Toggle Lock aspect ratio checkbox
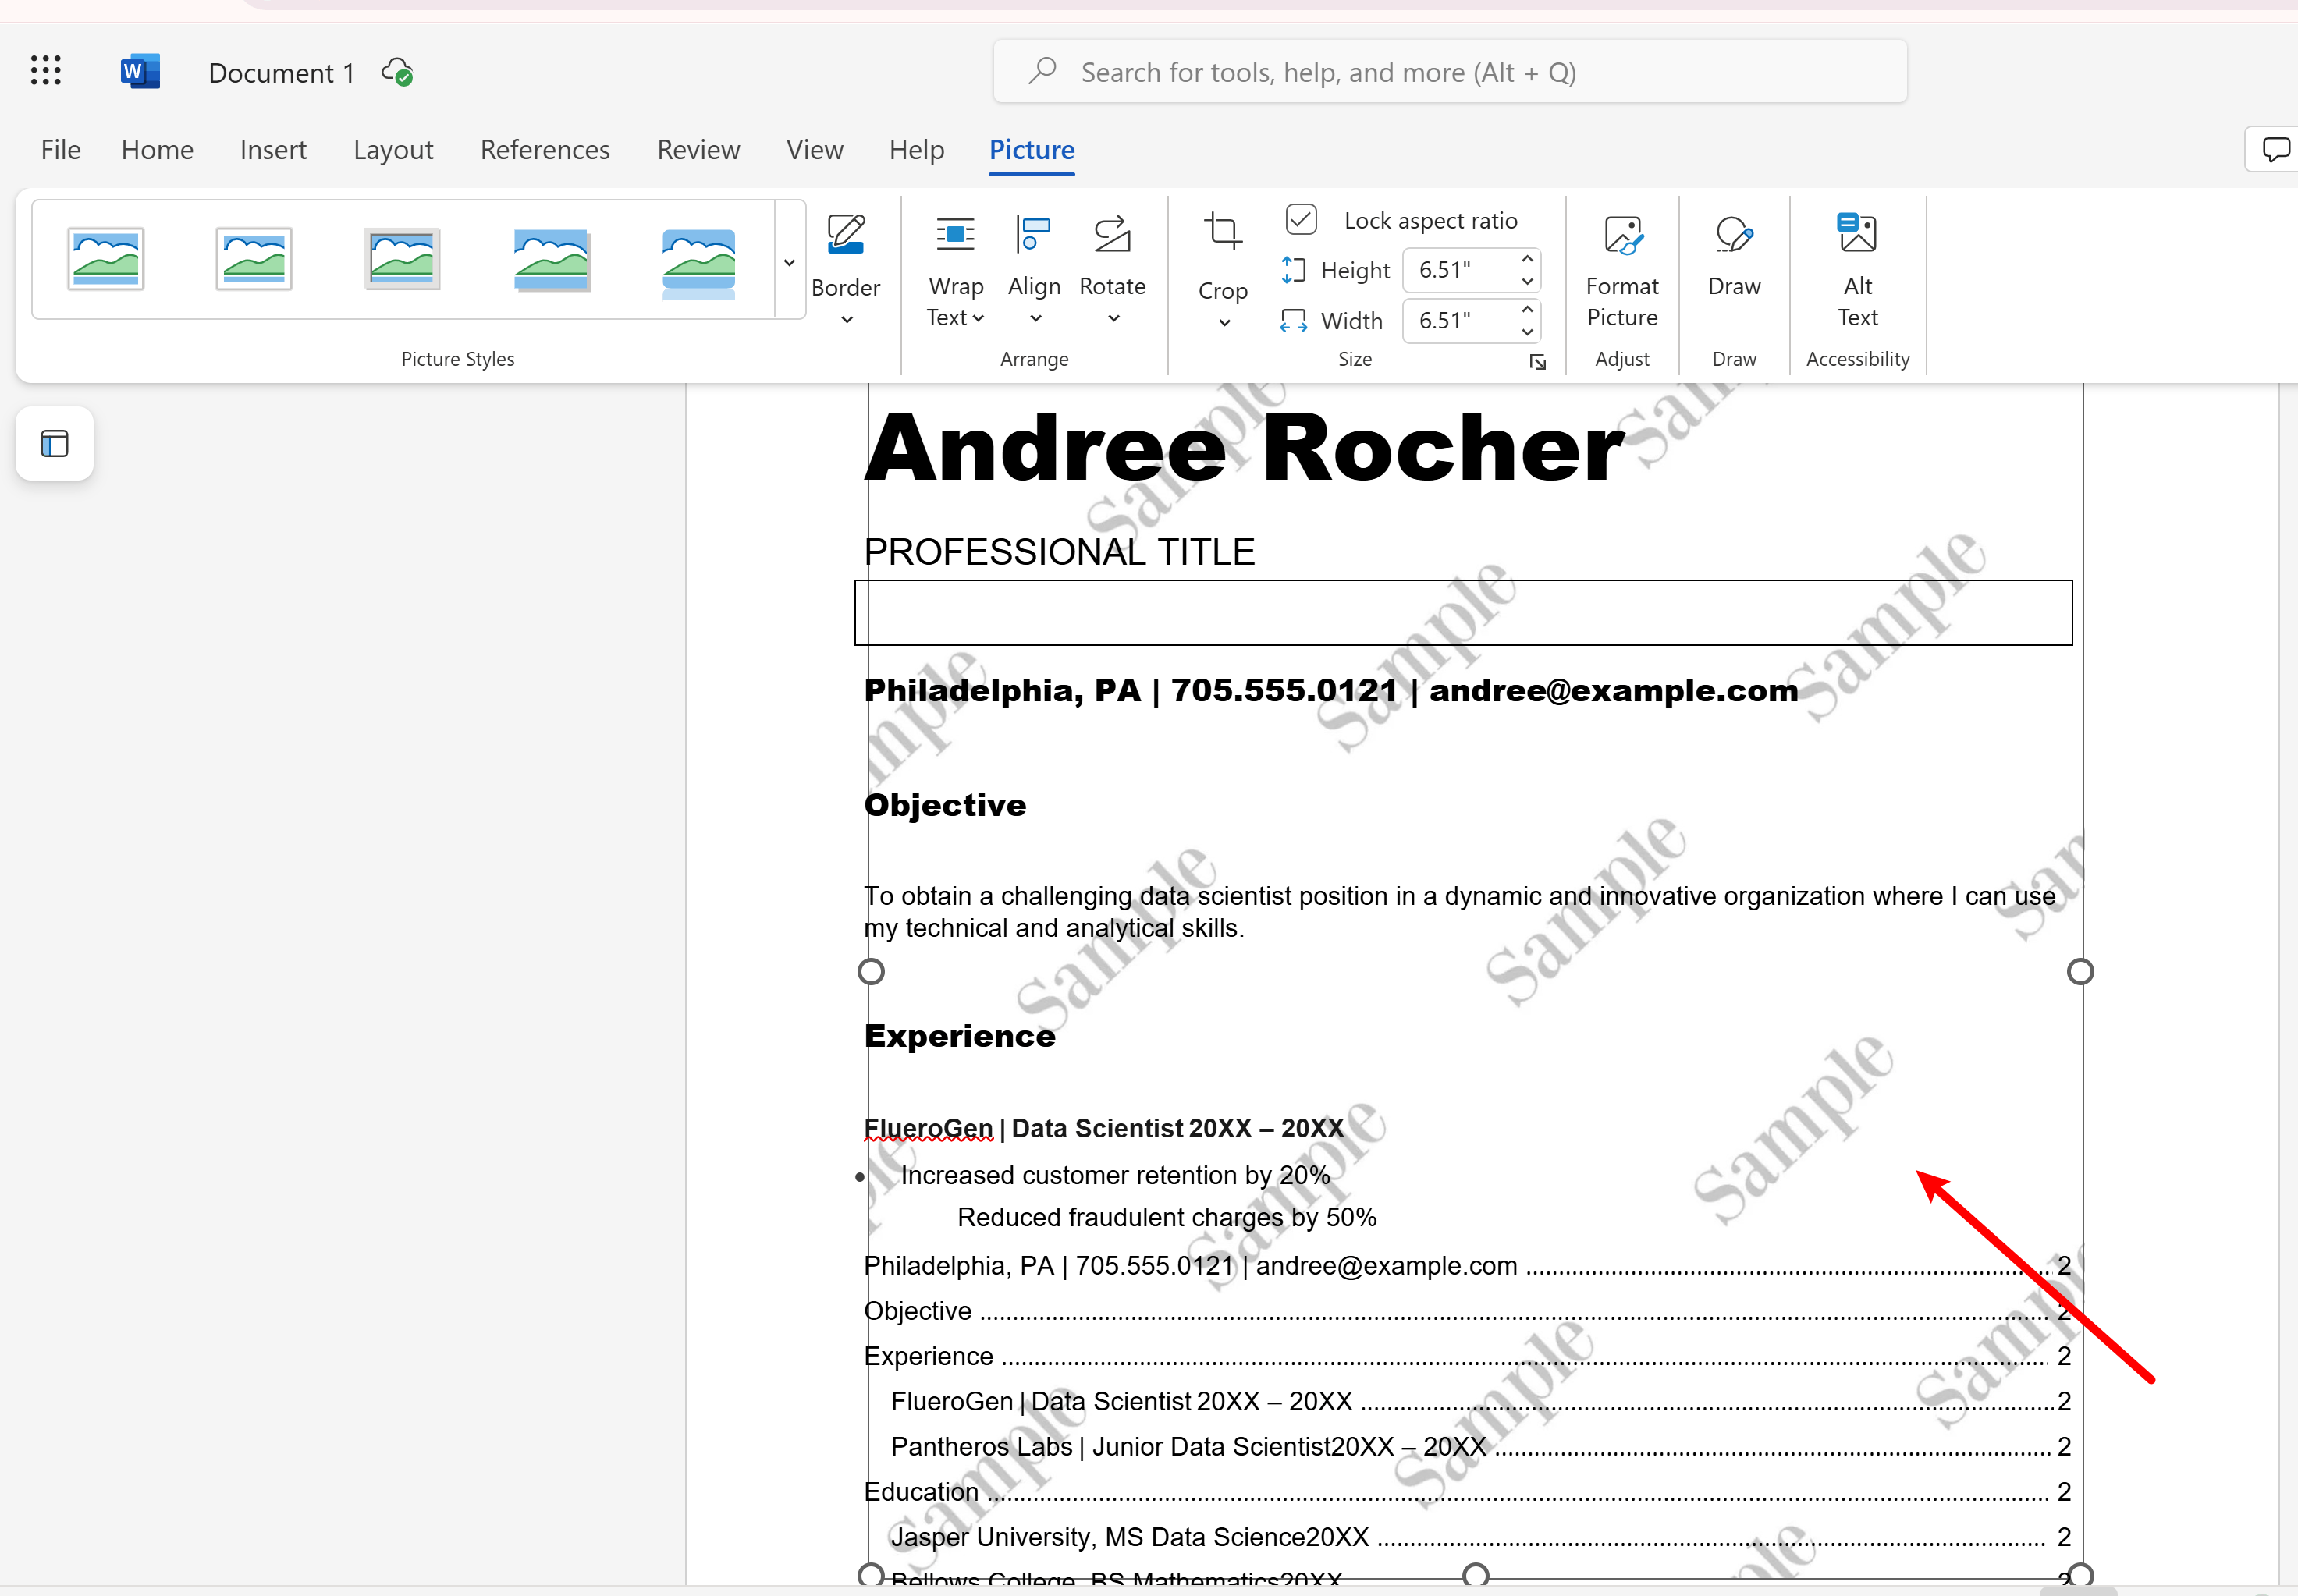 point(1301,220)
